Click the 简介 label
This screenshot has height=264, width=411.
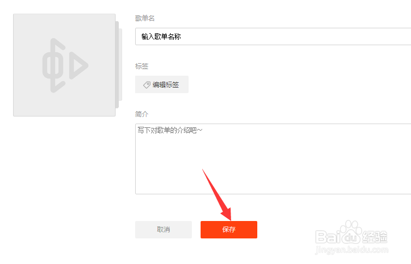pos(142,114)
